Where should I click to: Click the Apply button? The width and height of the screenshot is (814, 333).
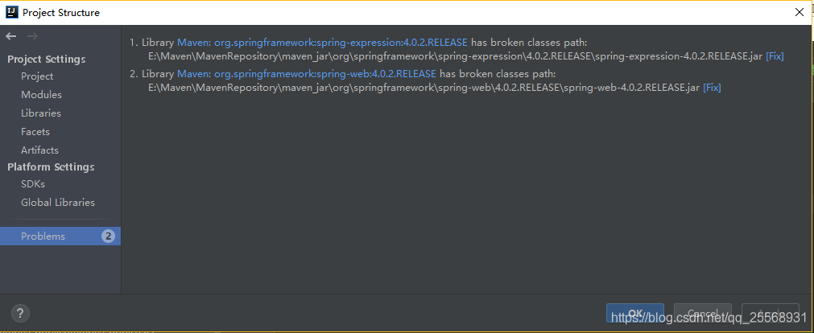pos(771,313)
